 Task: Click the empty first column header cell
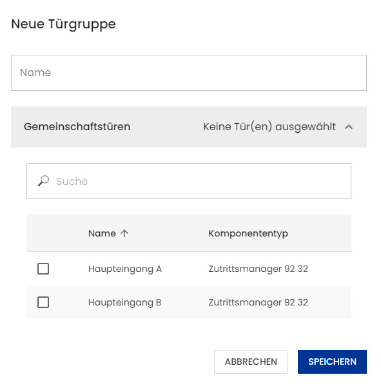pos(43,233)
